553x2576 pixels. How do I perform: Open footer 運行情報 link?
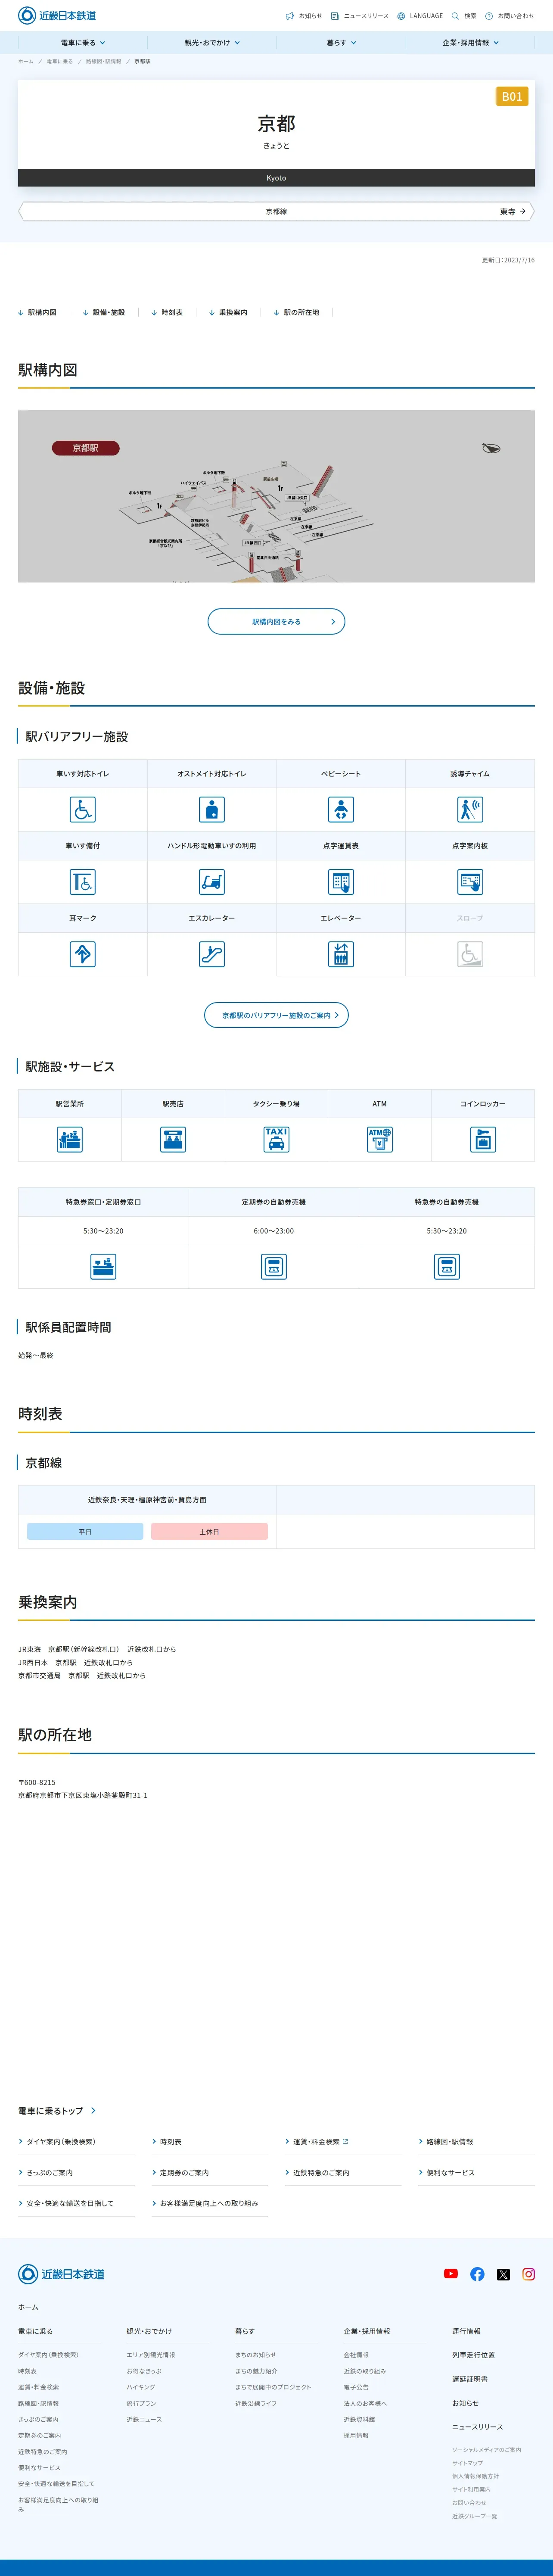click(466, 2331)
